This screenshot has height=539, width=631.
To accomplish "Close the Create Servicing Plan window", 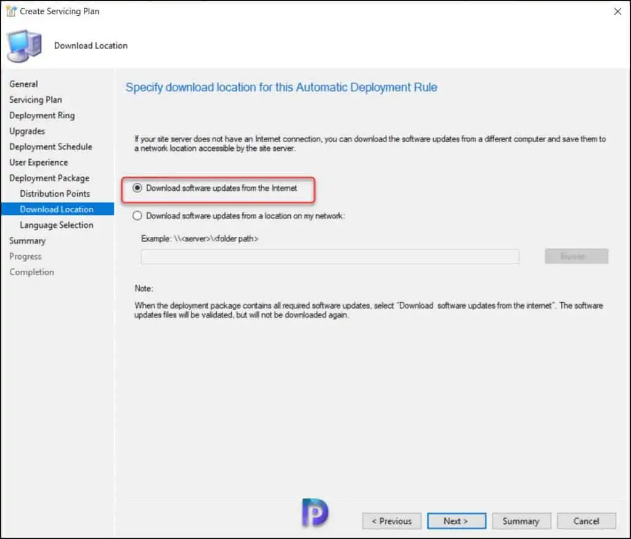I will point(617,11).
